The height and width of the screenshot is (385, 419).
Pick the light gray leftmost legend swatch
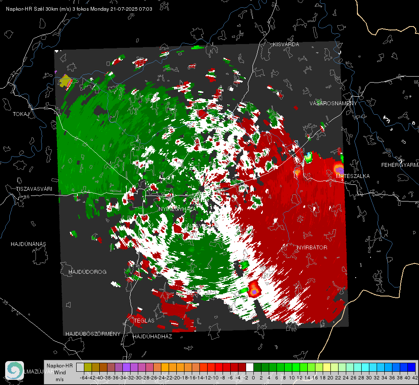click(80, 367)
